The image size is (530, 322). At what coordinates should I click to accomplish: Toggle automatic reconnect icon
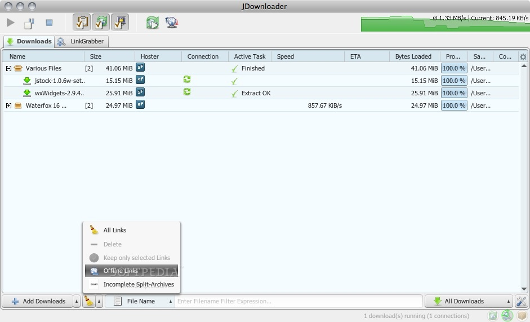tap(101, 23)
